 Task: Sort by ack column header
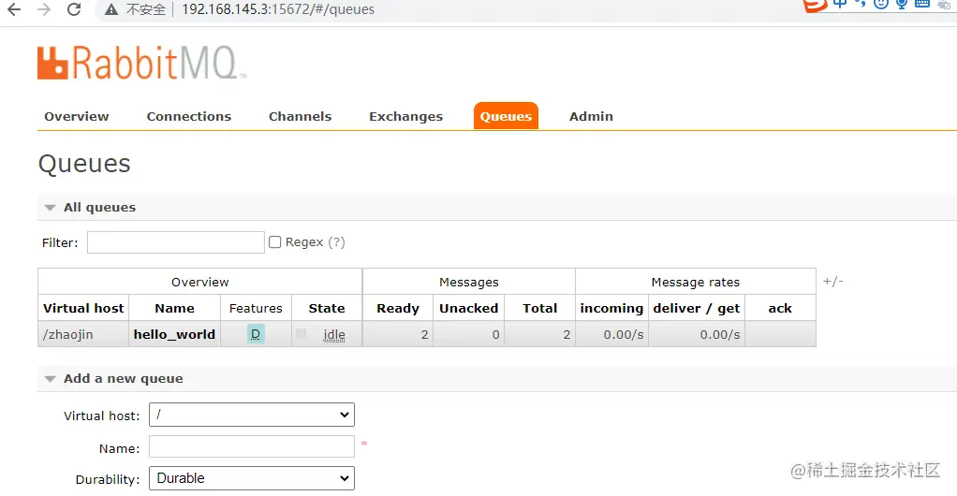coord(780,308)
